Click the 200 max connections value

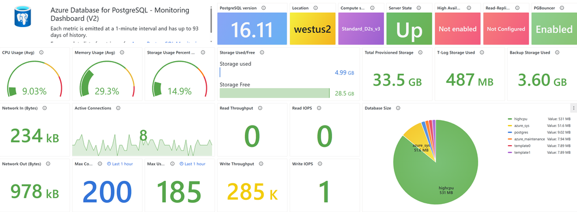pos(107,192)
